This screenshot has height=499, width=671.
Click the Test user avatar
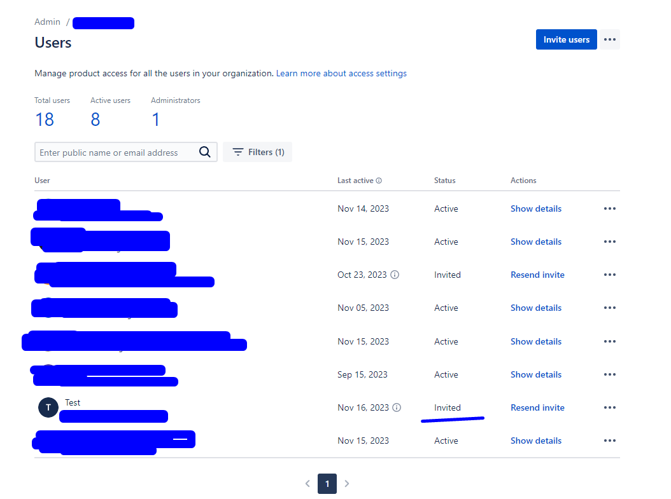coord(48,407)
